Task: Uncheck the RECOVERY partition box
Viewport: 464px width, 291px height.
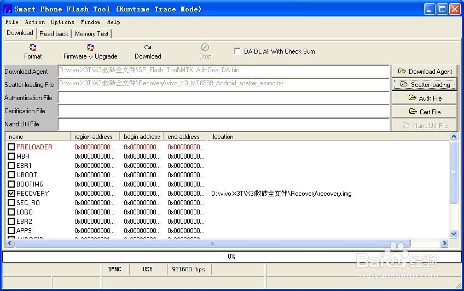Action: click(11, 194)
